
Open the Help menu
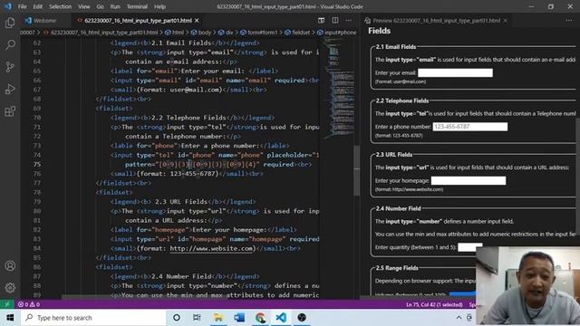tap(159, 6)
